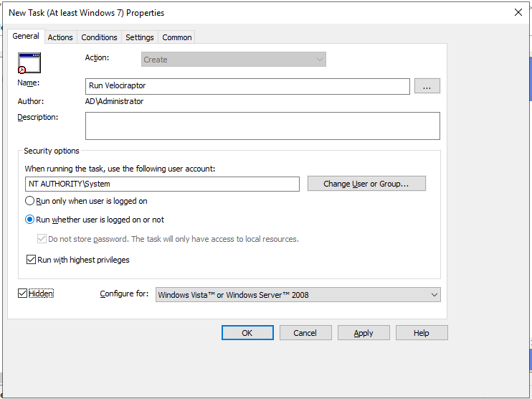
Task: Click the ellipsis browse button beside Name
Action: click(x=427, y=86)
